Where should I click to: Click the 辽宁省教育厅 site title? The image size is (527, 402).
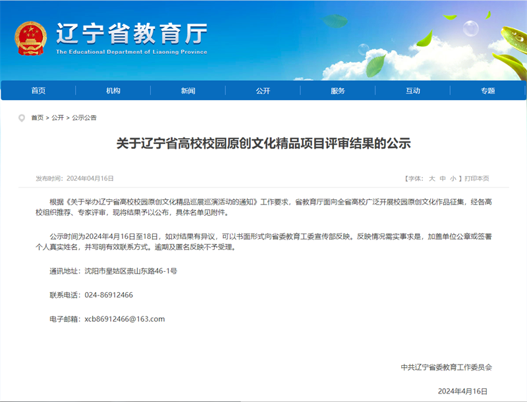(x=131, y=34)
